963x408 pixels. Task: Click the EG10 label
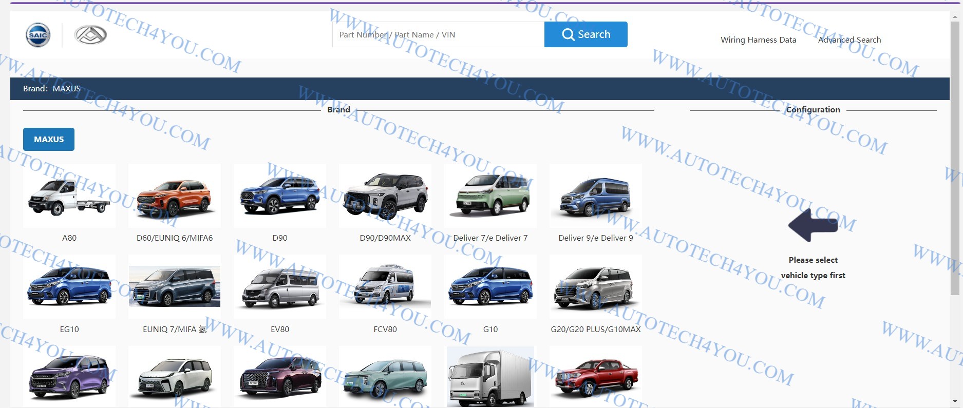click(x=69, y=329)
